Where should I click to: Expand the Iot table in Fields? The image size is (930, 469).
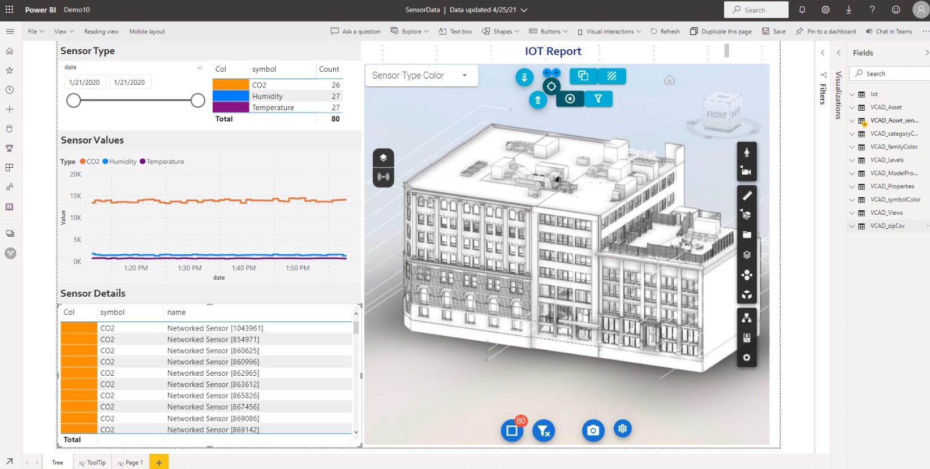[x=852, y=94]
